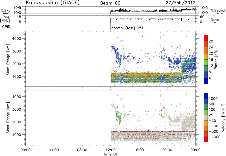Screen dimensions: 226x156
Task: Click the dotted line sample under Nave
Action: pos(215,23)
